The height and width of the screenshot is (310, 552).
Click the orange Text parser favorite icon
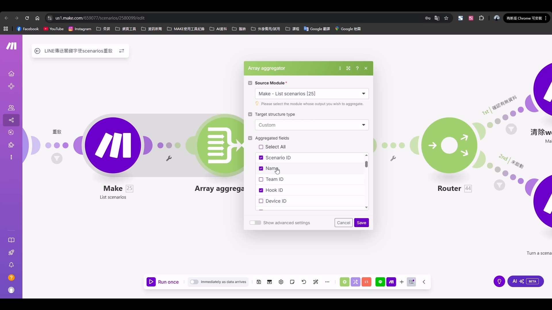366,282
